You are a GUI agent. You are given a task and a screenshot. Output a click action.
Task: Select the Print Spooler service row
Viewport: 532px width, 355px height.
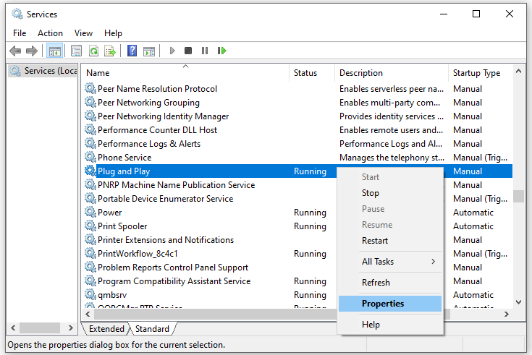tap(124, 226)
